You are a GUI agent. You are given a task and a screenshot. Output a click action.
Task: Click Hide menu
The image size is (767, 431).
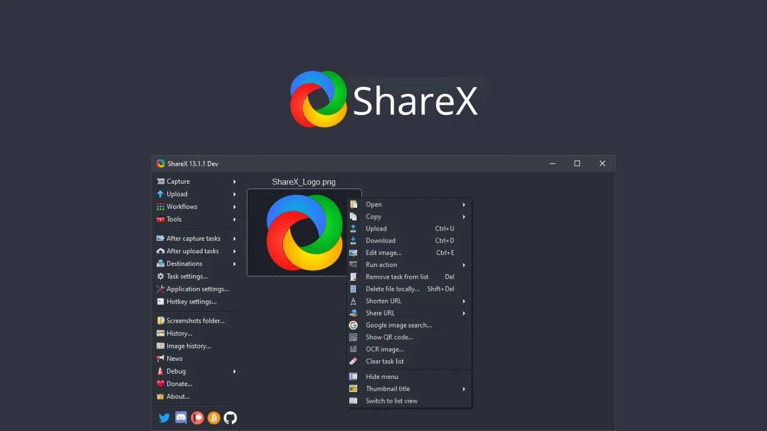click(381, 376)
